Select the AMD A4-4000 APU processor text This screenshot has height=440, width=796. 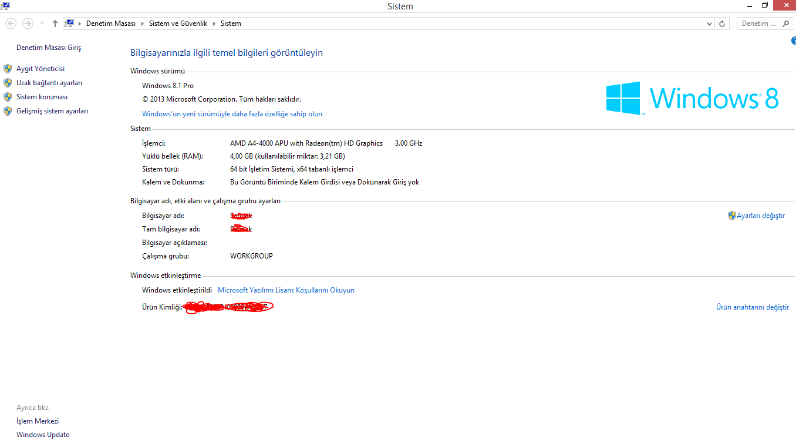[306, 143]
